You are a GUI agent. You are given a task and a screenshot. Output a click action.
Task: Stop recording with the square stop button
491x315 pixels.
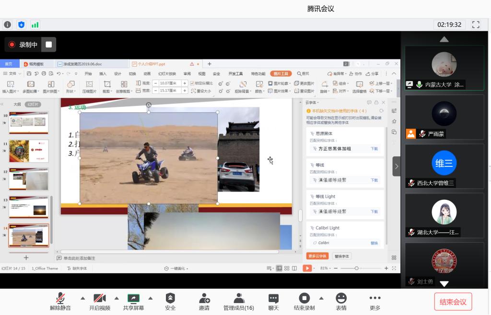tap(48, 45)
